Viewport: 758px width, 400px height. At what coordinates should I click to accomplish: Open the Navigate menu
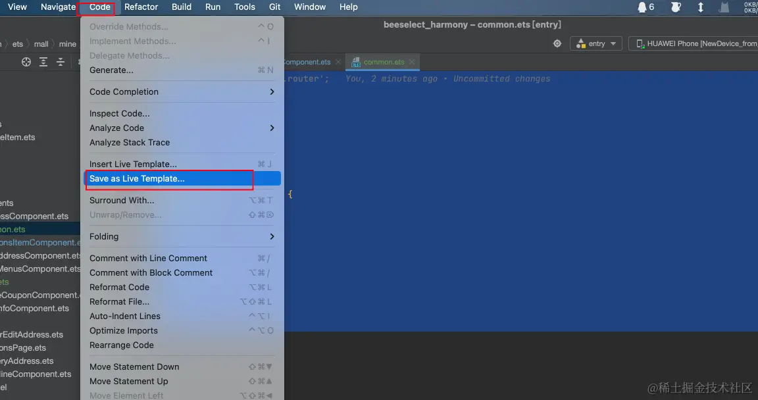(x=58, y=7)
